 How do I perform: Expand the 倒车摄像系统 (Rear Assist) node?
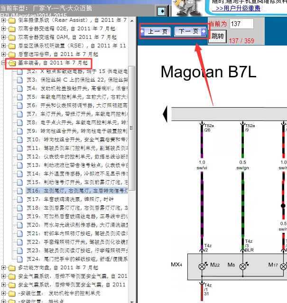click(x=3, y=20)
